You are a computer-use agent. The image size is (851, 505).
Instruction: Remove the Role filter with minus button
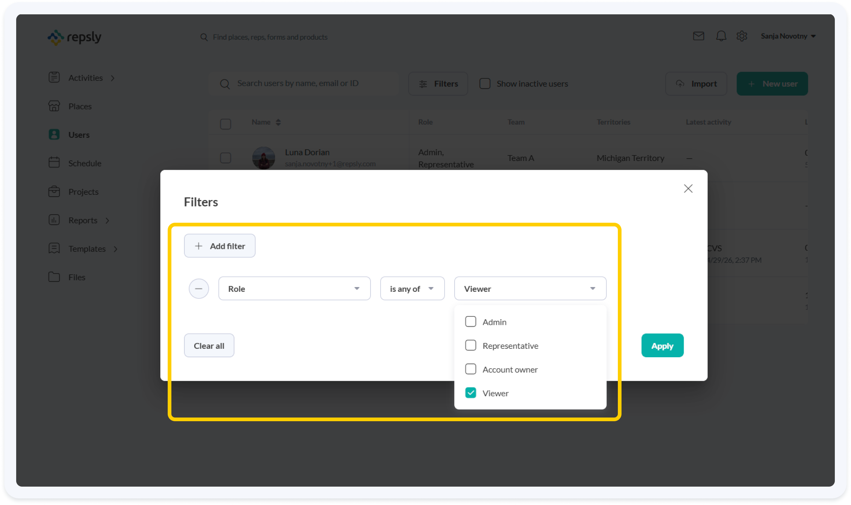[x=199, y=289]
